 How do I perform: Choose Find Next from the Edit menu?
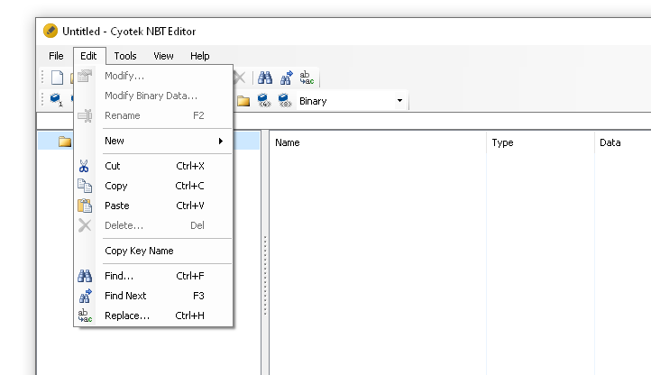(x=153, y=296)
